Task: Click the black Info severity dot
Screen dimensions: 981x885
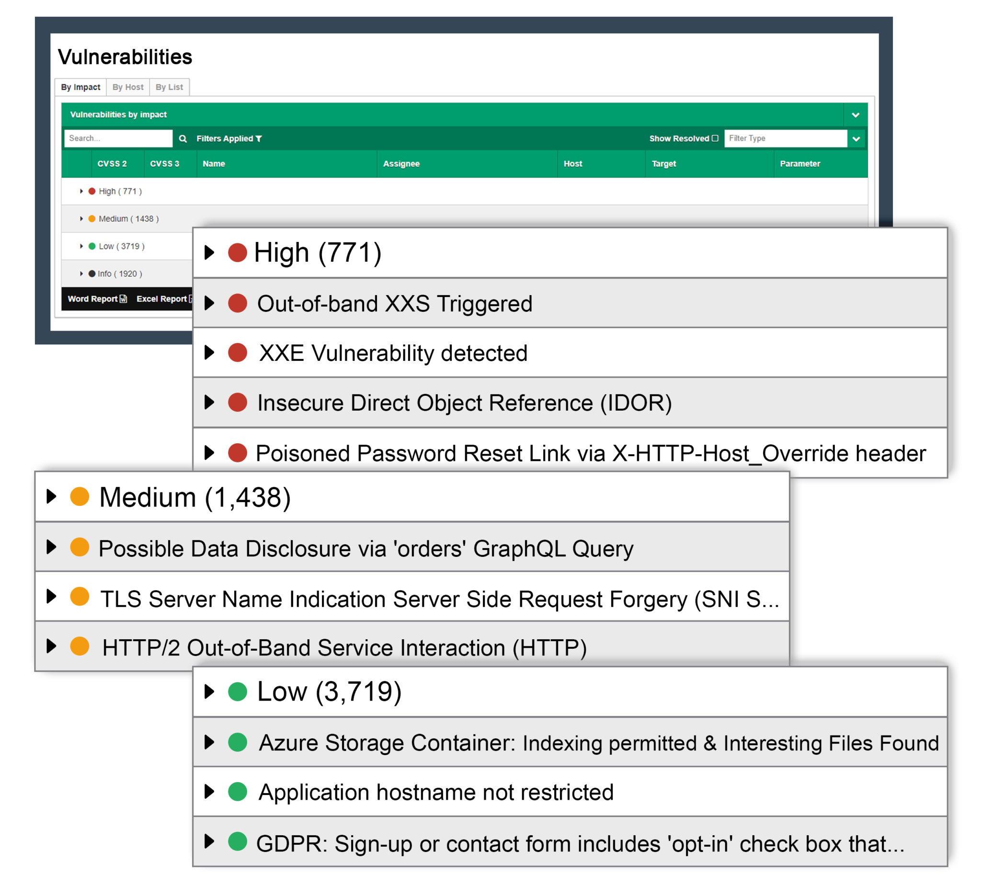Action: (91, 273)
